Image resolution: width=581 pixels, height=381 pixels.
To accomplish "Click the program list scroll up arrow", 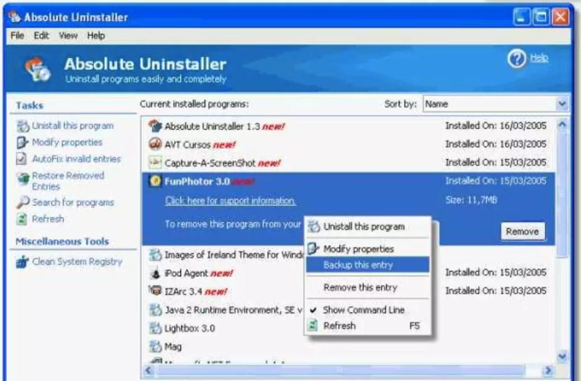I will (562, 125).
